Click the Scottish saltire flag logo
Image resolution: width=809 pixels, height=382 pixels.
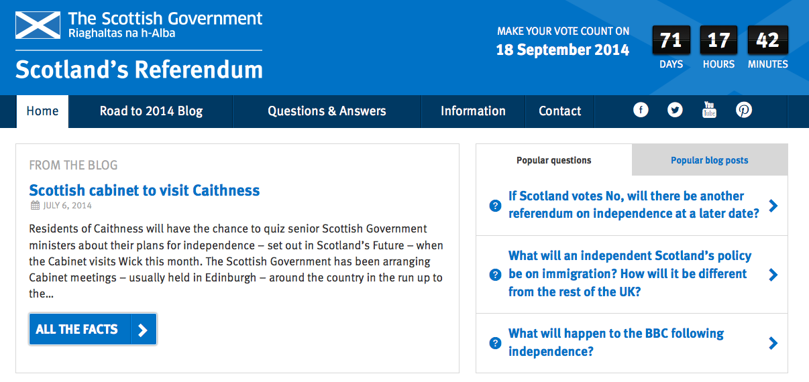38,25
